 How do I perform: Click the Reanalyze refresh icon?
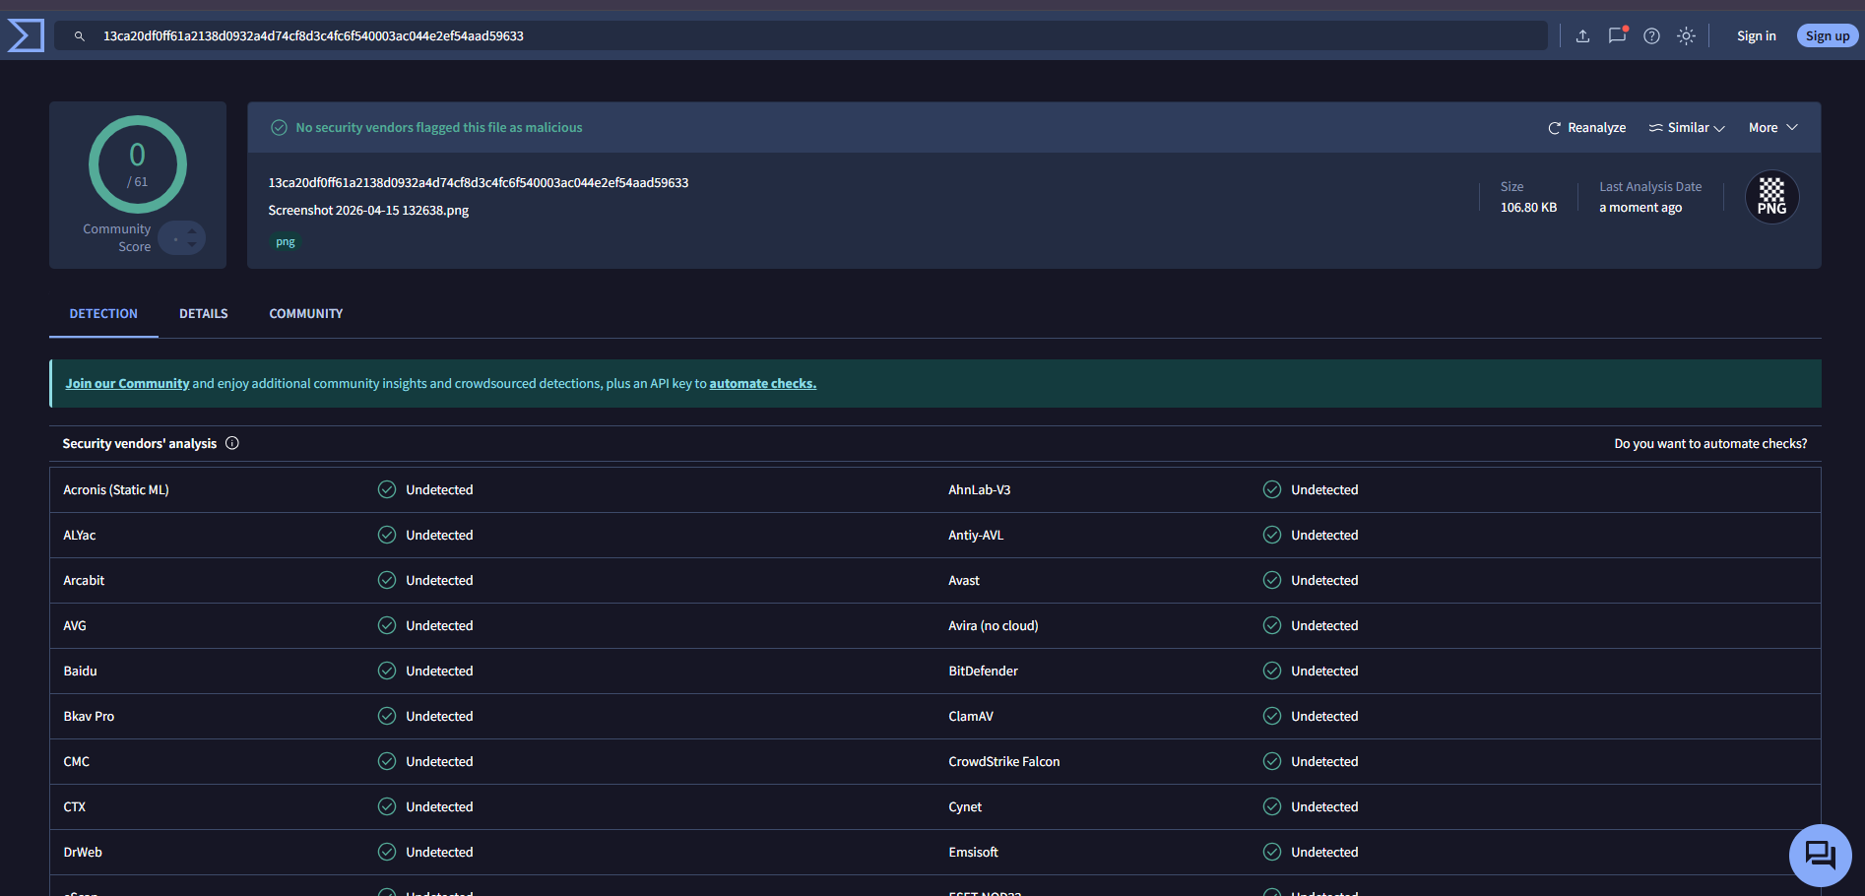point(1554,127)
